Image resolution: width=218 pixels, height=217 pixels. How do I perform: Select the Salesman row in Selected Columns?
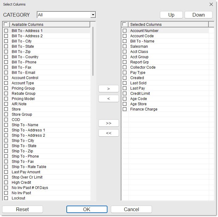pos(139,46)
